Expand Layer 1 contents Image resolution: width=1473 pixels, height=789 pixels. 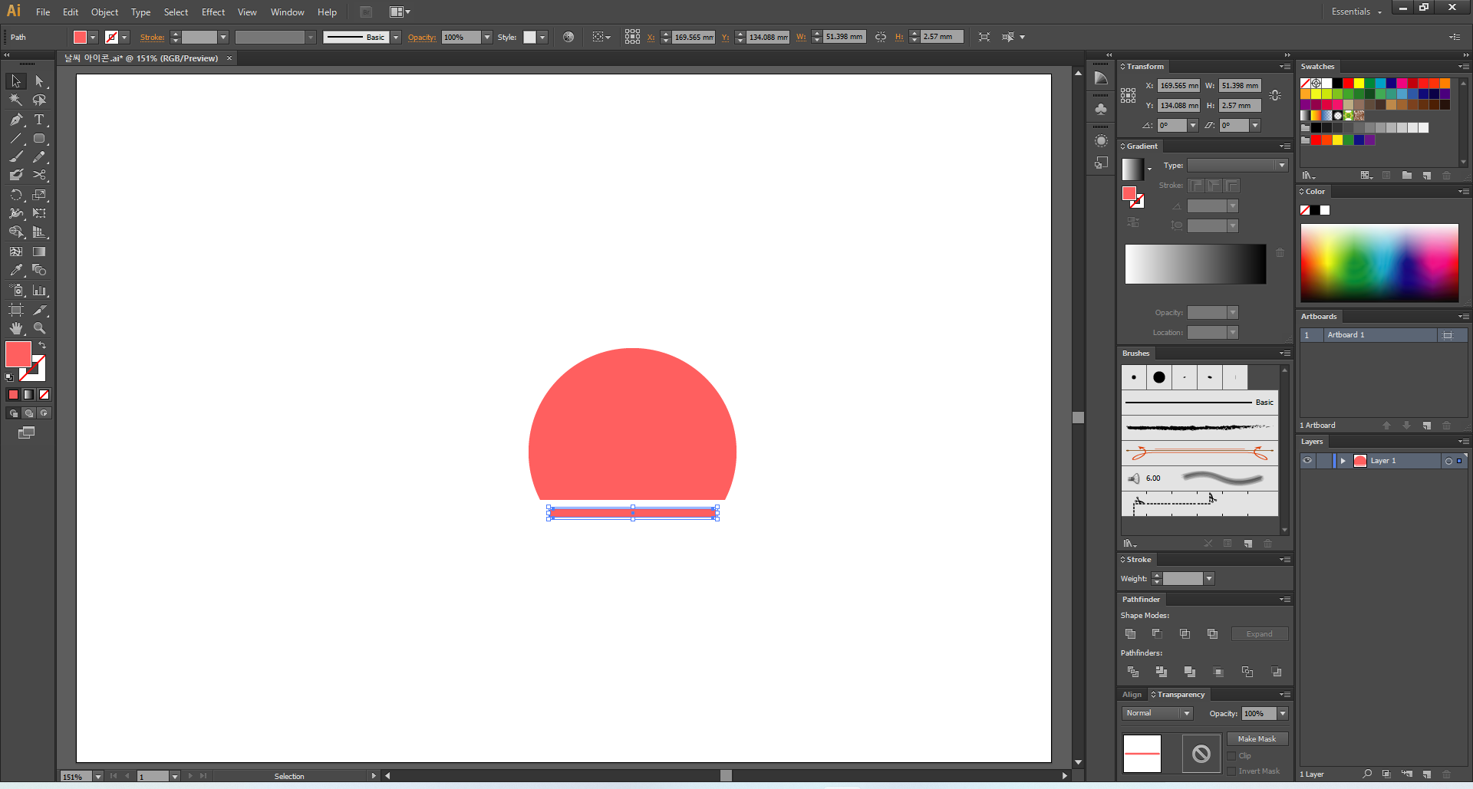coord(1343,461)
